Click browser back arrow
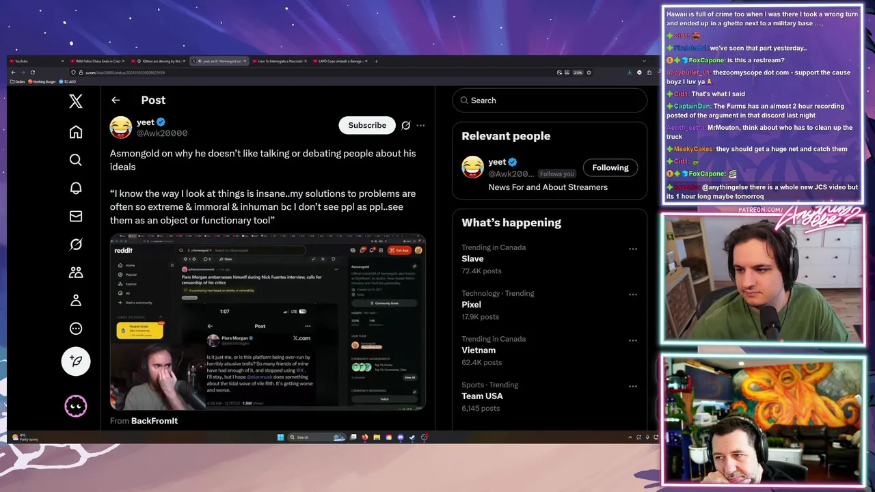This screenshot has width=875, height=492. 13,72
